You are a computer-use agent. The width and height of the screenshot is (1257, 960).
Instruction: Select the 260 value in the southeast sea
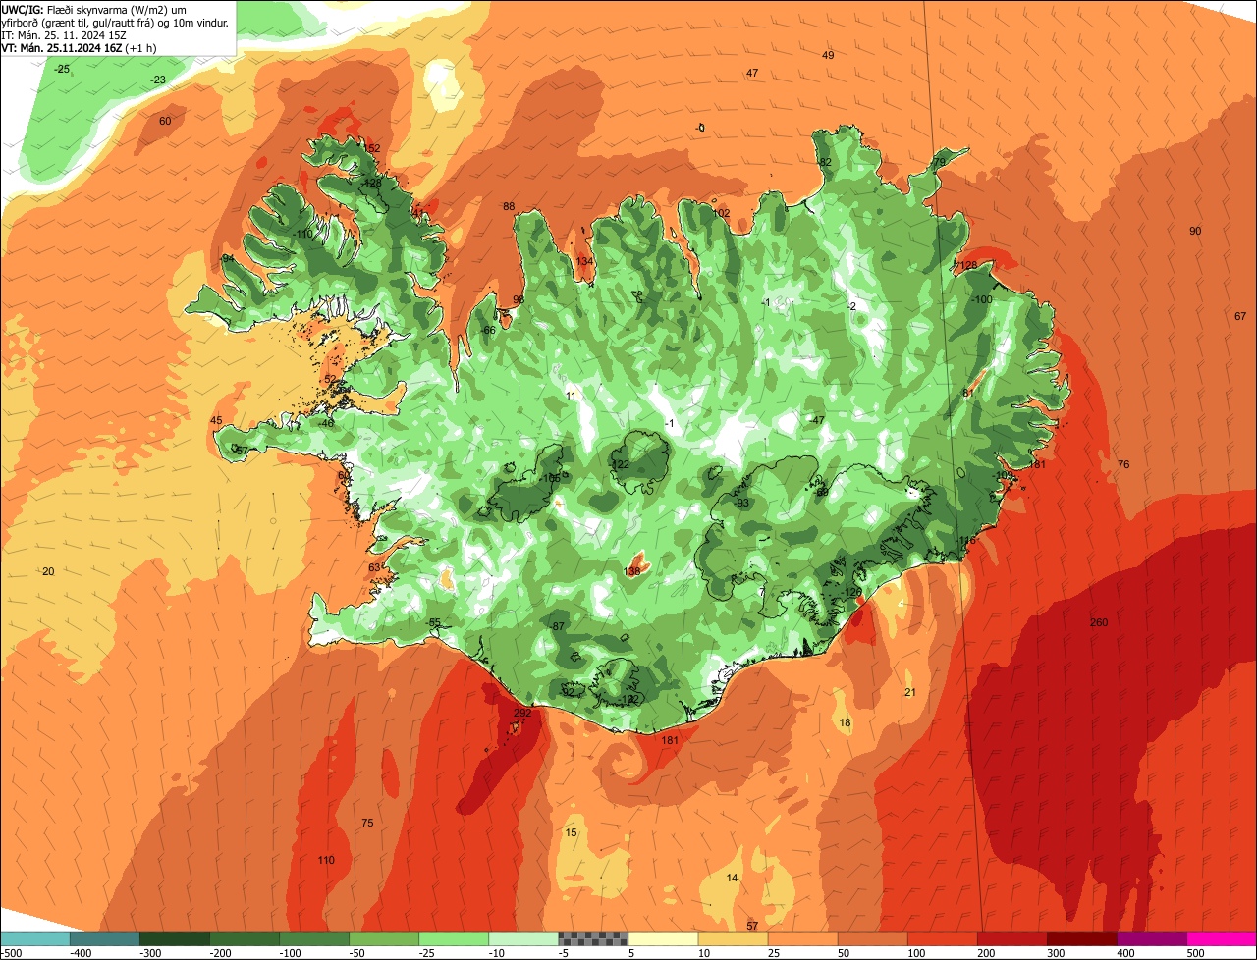coord(1099,623)
